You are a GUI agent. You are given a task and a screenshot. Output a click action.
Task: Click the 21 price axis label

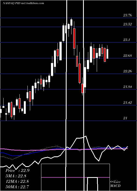(125, 118)
